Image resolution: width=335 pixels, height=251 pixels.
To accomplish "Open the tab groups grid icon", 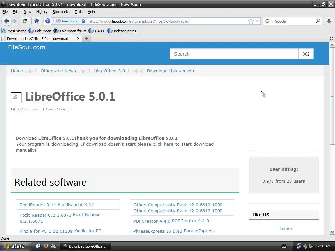I will (332, 39).
